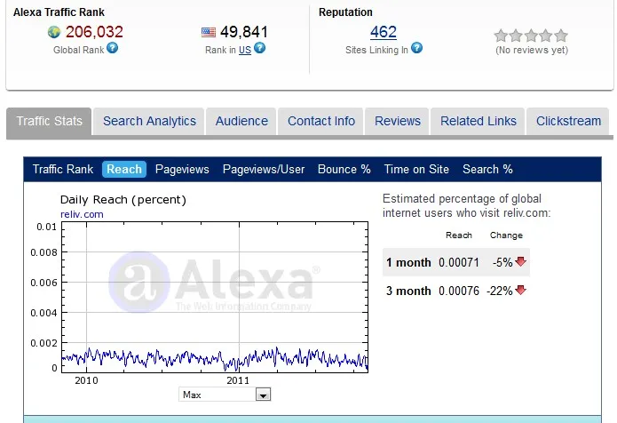Click the Change column header
The image size is (617, 423).
(506, 235)
